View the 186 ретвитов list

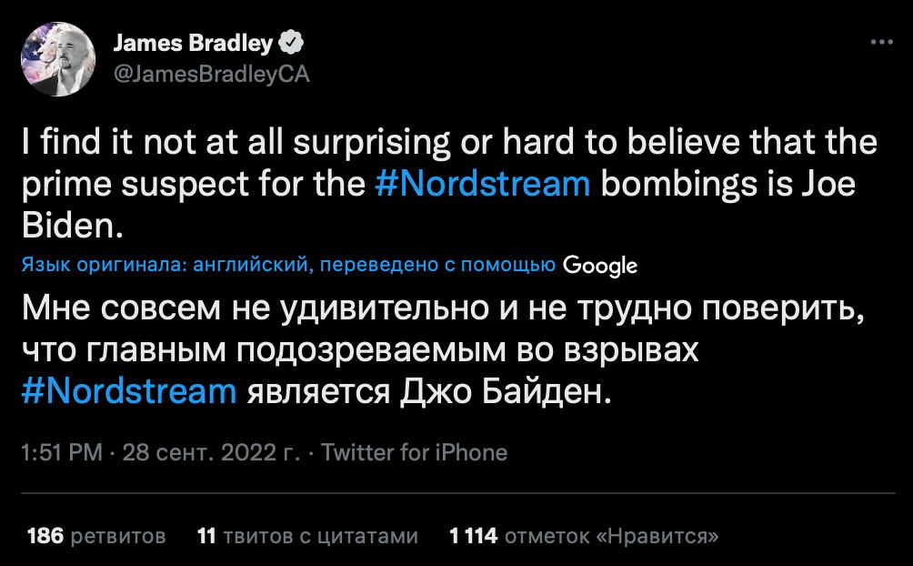click(97, 536)
